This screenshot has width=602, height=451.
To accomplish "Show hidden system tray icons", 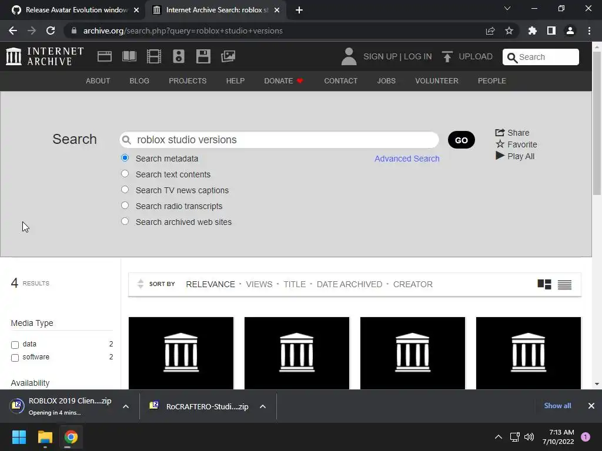I will point(498,437).
